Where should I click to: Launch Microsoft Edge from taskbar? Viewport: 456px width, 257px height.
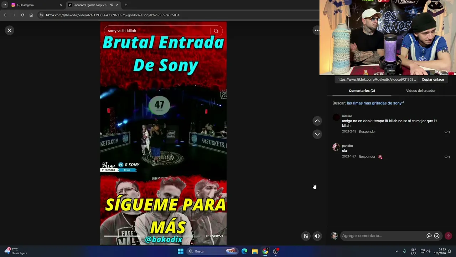(x=244, y=251)
